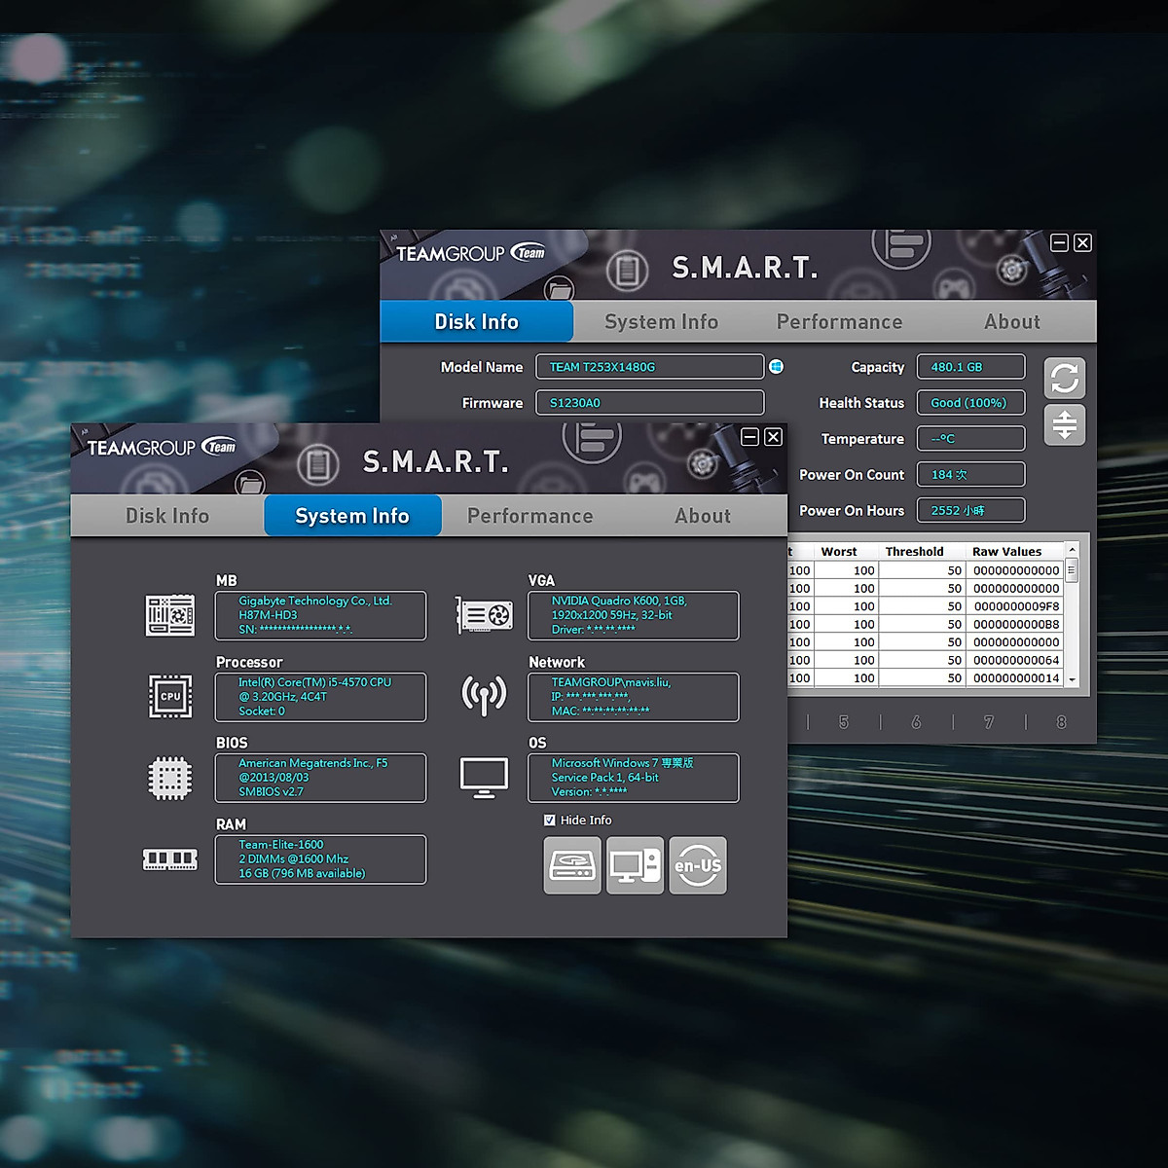Click the motherboard icon beside MB

pos(170,615)
